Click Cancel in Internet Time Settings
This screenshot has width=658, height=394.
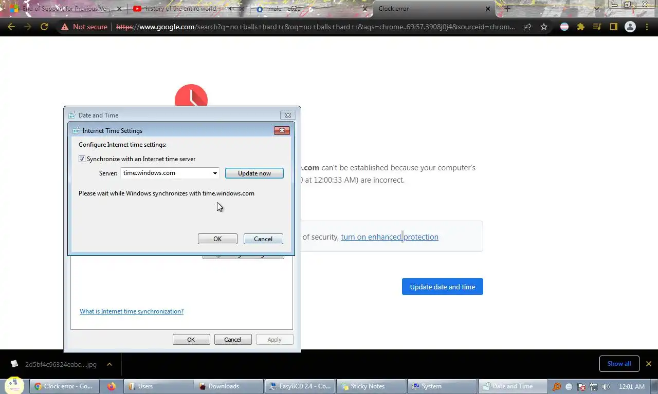263,239
